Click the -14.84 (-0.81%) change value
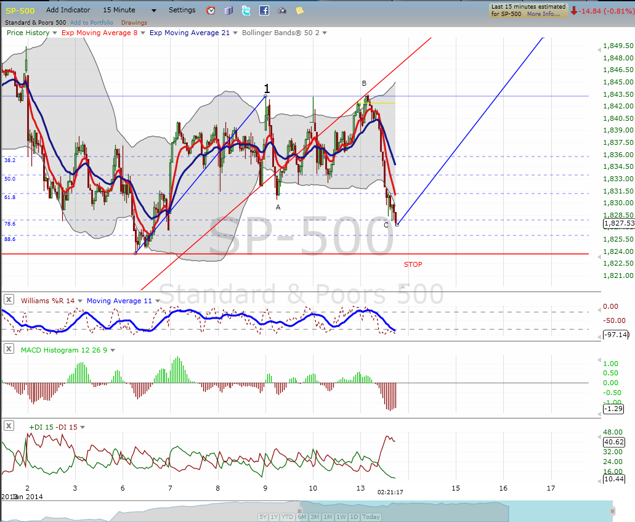 [x=606, y=11]
